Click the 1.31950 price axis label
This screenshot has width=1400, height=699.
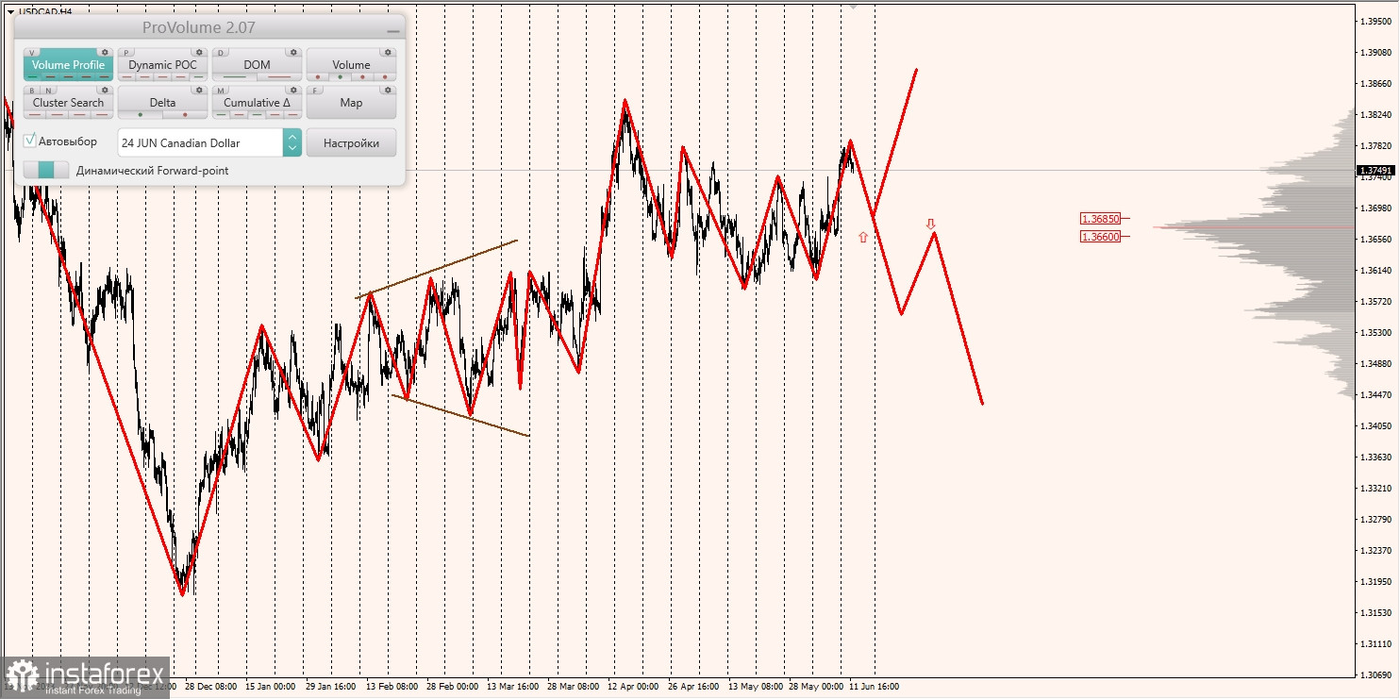(x=1375, y=582)
